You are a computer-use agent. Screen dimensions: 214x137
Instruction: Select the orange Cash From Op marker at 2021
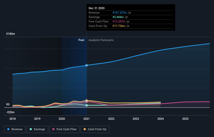pyautogui.click(x=87, y=100)
